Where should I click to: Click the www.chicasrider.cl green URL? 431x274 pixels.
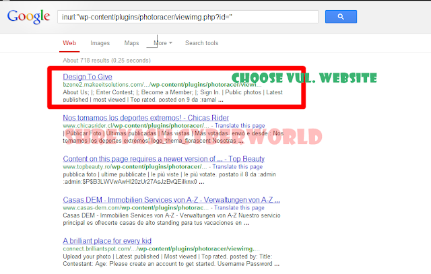[136, 126]
